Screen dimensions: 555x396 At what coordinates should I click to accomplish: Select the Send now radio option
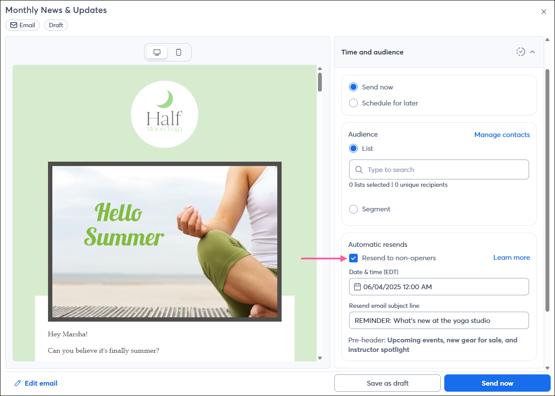(x=353, y=87)
